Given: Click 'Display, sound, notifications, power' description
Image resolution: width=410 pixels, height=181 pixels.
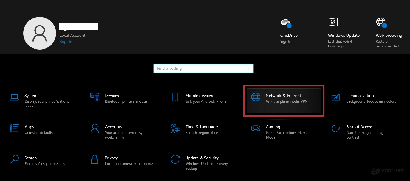Looking at the screenshot, I should coord(47,104).
